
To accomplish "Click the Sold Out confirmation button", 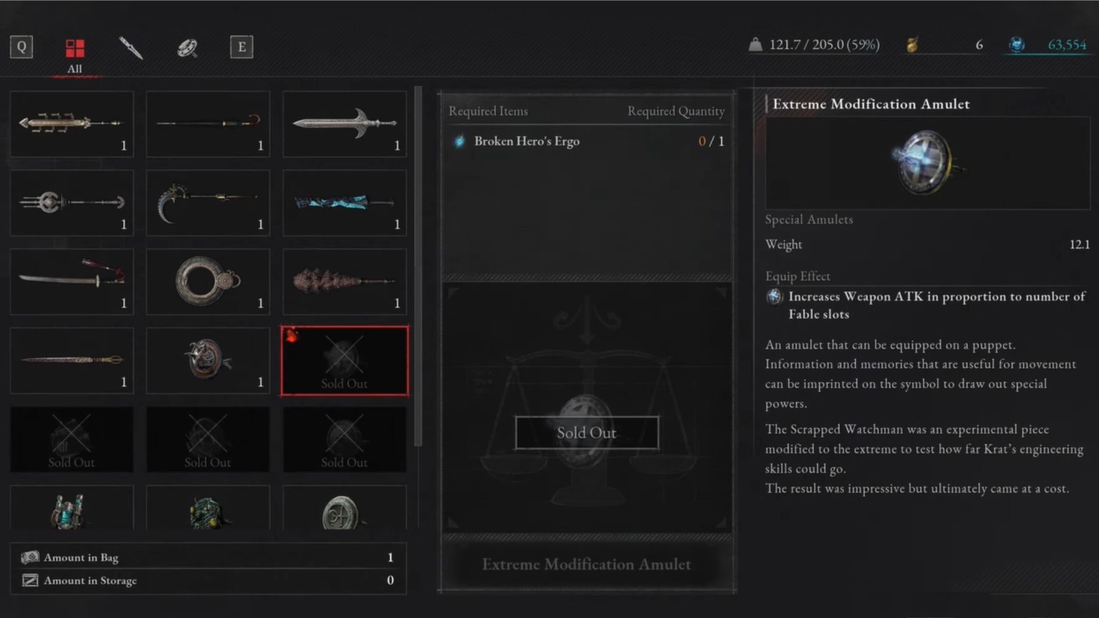I will click(x=587, y=433).
